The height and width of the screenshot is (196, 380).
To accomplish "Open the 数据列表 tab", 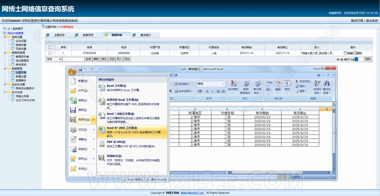I will point(117,35).
